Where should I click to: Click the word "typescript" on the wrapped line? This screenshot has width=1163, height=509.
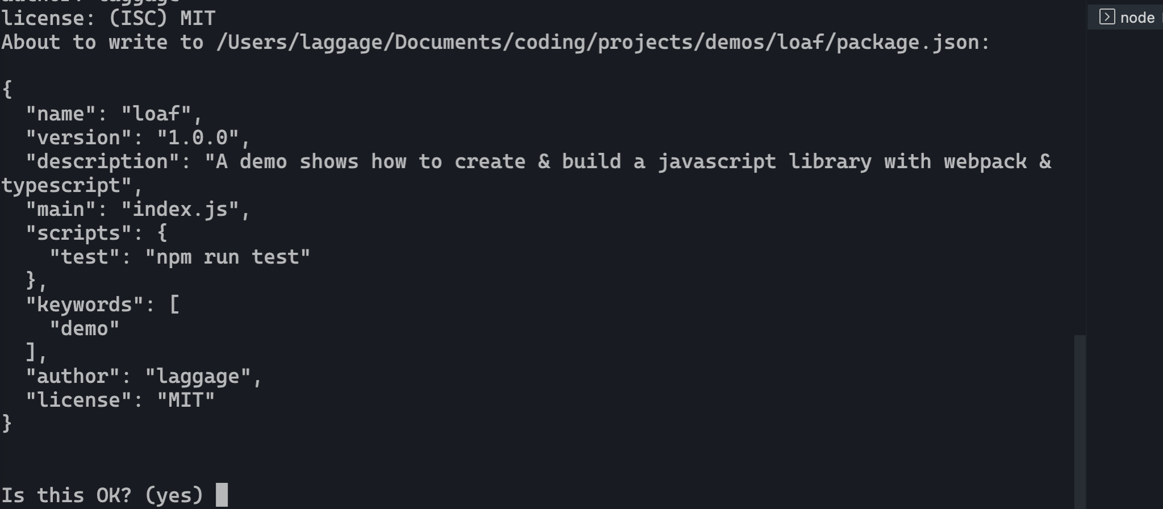pos(61,186)
